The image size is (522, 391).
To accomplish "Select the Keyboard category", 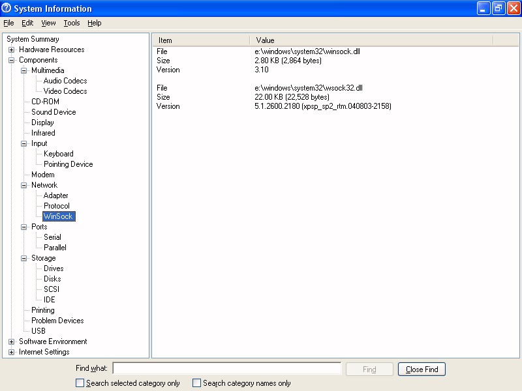I will click(59, 154).
